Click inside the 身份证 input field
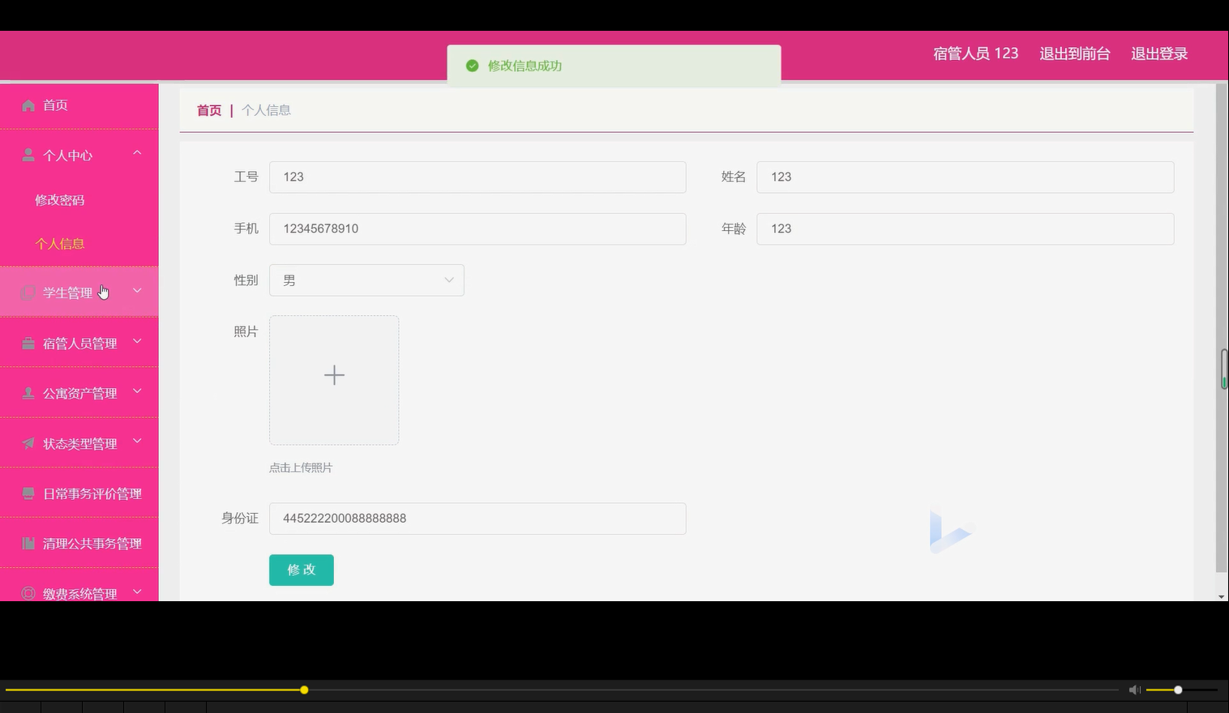Screen dimensions: 1229x713 click(477, 518)
